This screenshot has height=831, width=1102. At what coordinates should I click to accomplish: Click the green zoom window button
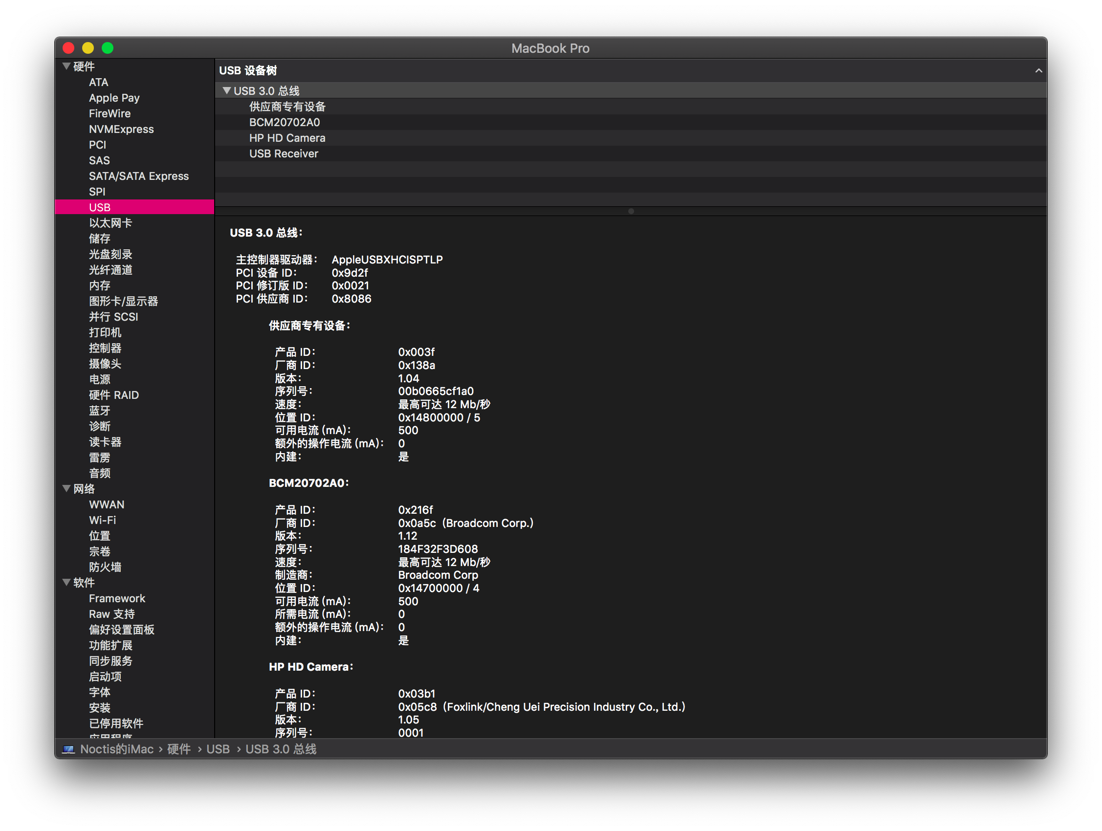(x=108, y=48)
